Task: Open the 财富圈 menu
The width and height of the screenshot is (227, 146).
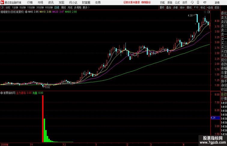Action: (86, 2)
